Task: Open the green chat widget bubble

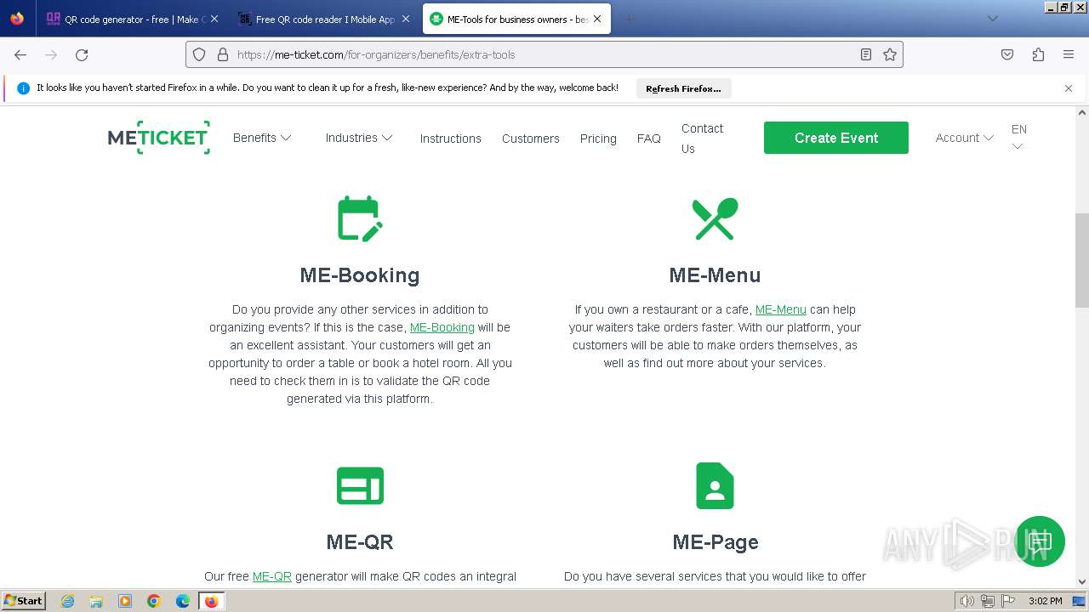Action: pos(1040,541)
